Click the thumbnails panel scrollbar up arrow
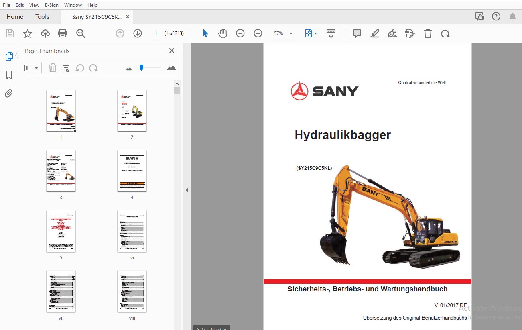 (x=177, y=83)
